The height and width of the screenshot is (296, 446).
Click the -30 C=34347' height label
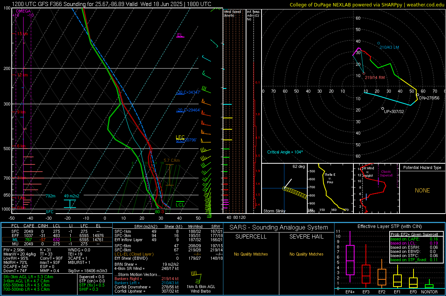[x=188, y=92]
